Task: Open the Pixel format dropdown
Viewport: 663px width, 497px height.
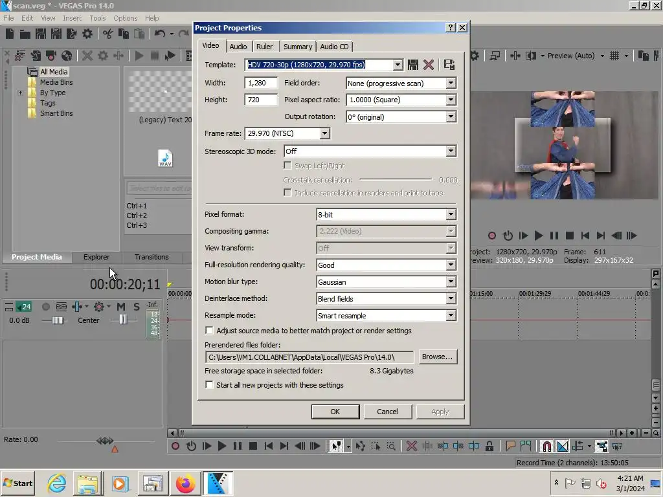Action: tap(451, 215)
